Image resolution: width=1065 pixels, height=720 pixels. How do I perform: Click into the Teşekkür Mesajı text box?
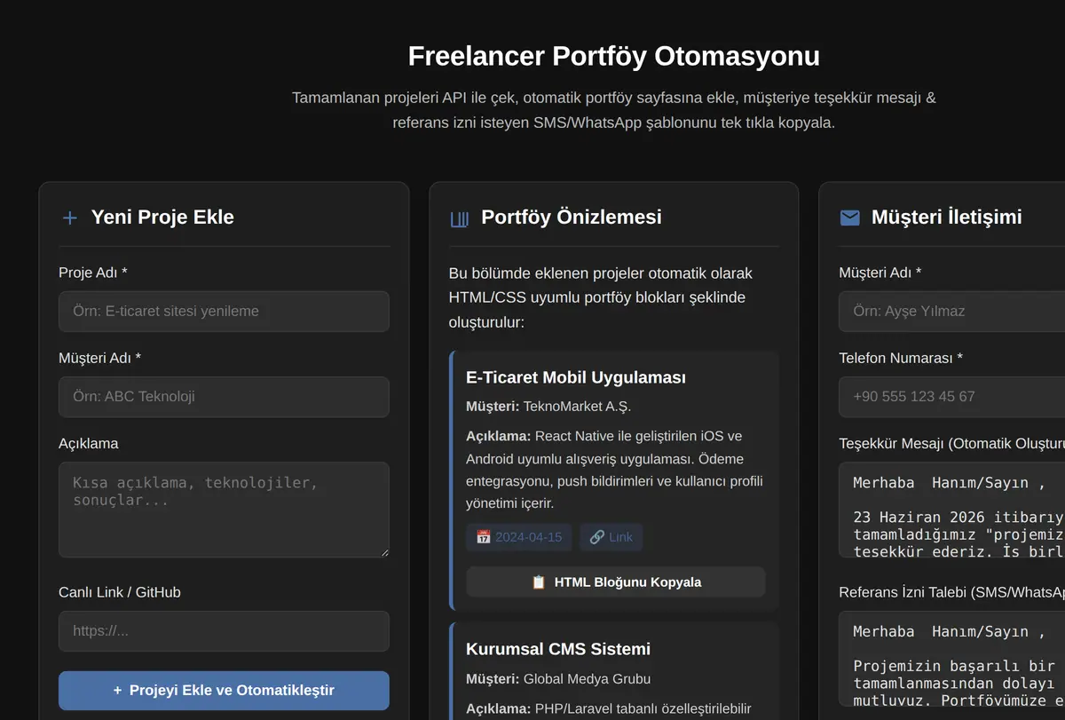[x=951, y=510]
